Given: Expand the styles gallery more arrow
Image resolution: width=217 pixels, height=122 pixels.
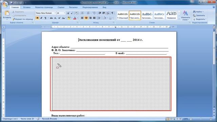Looking at the screenshot, I should 179,19.
